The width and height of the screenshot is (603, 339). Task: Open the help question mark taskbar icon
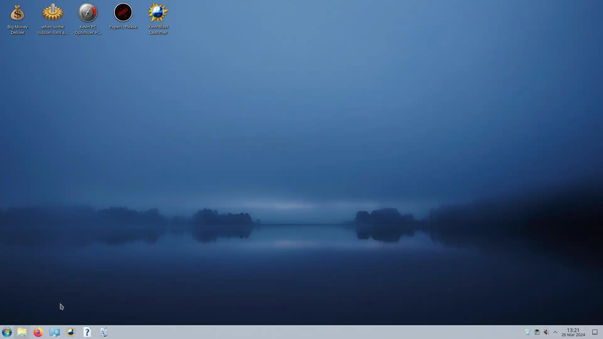point(87,332)
